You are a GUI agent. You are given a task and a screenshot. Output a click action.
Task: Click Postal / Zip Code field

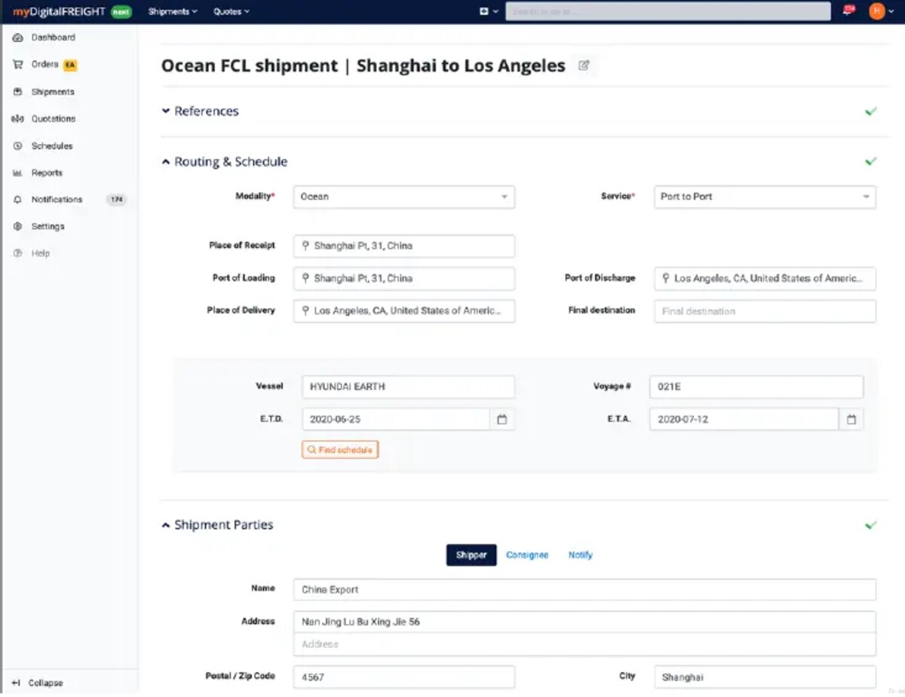click(x=404, y=677)
